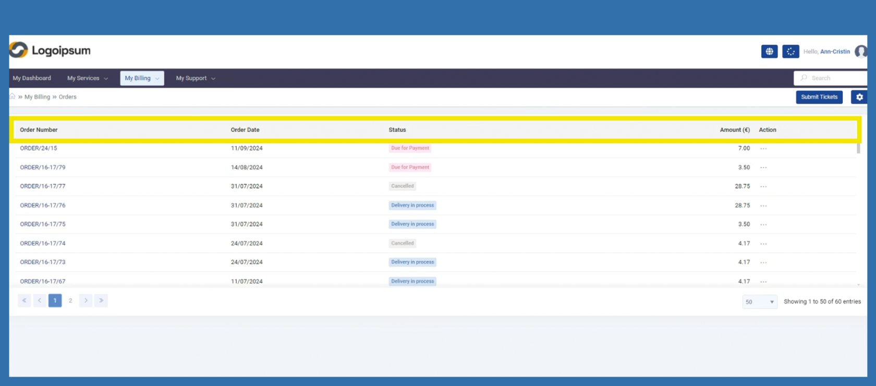This screenshot has height=386, width=876.
Task: Click the settings gear icon
Action: point(859,97)
